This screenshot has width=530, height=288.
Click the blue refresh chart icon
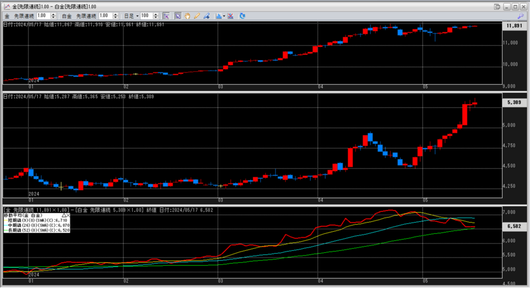[x=242, y=16]
